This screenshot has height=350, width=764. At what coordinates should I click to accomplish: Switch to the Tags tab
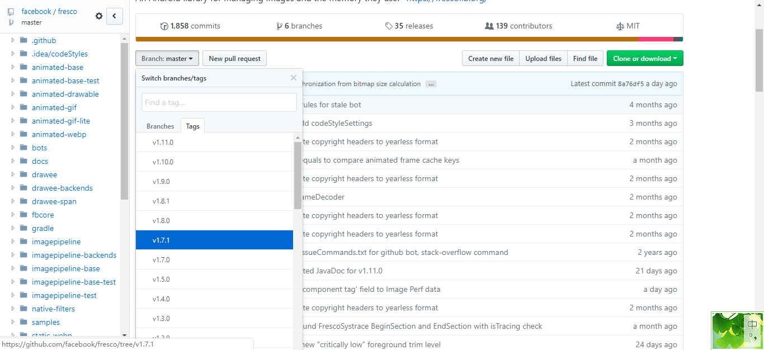click(x=192, y=126)
